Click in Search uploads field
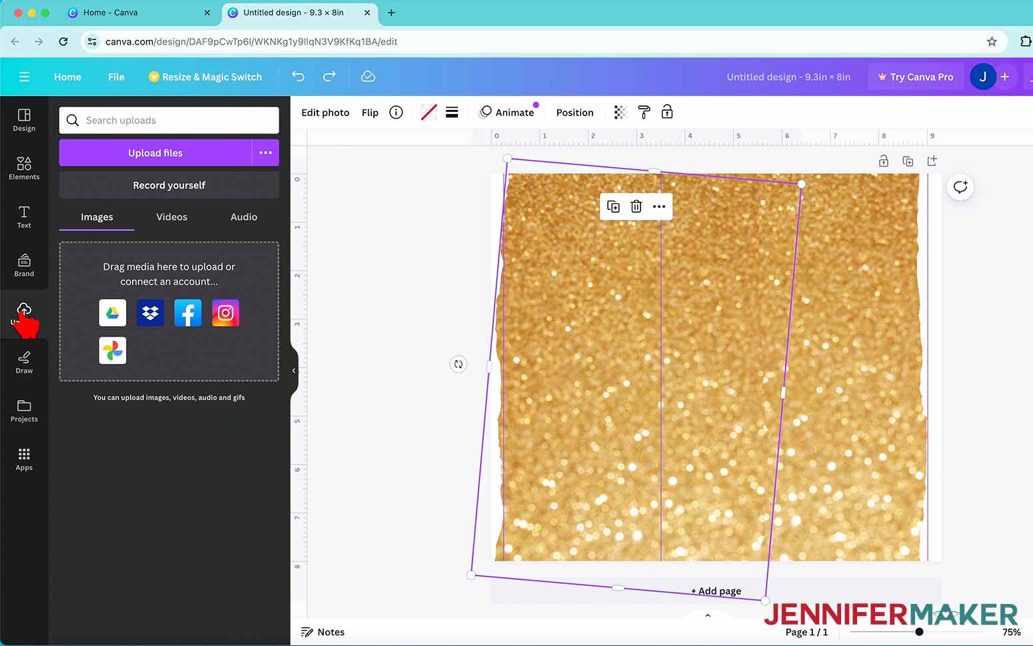 (x=169, y=120)
